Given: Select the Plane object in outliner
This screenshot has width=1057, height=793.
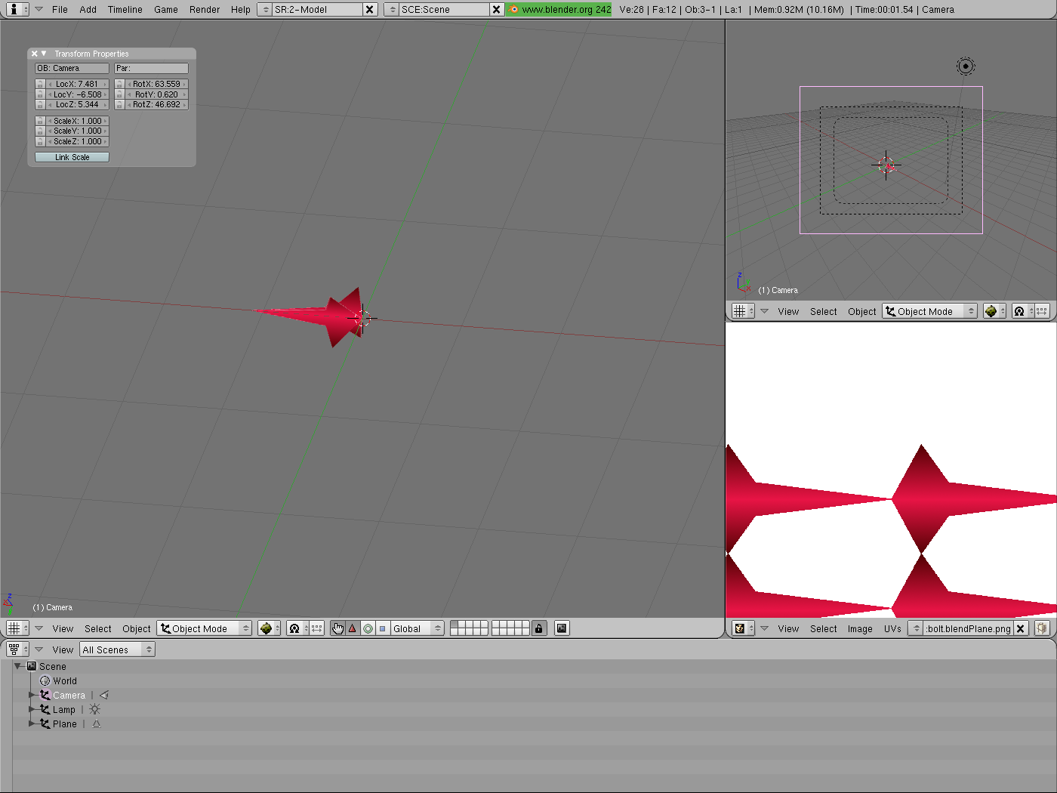Looking at the screenshot, I should pyautogui.click(x=64, y=724).
